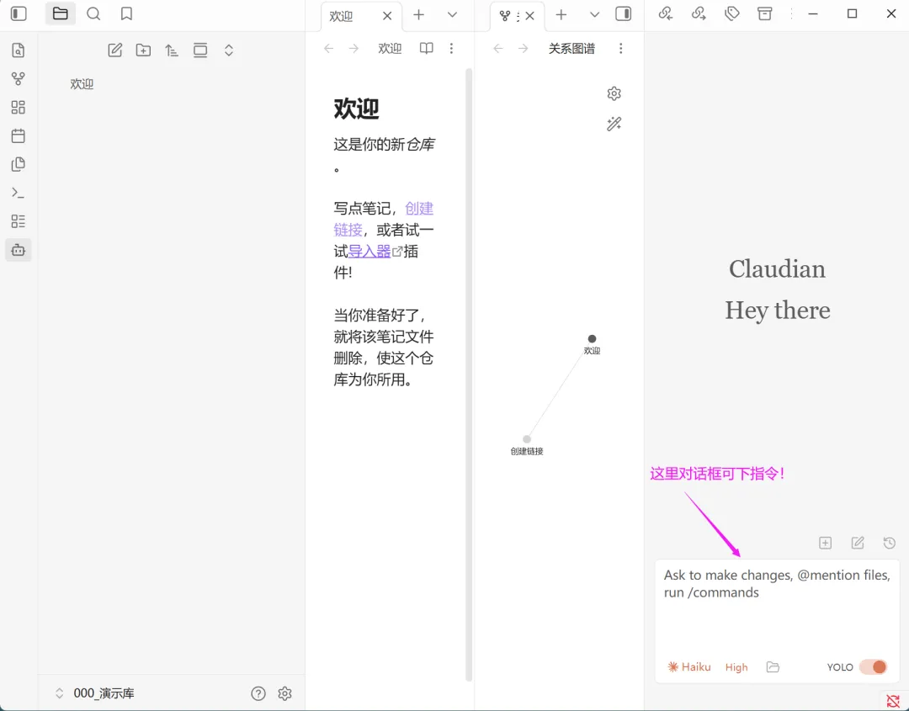Select the 欢迎 note in file list

(82, 84)
